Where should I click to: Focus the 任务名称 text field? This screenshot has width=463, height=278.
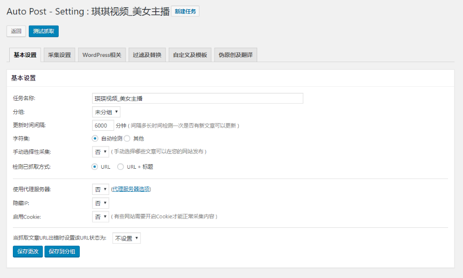click(198, 98)
